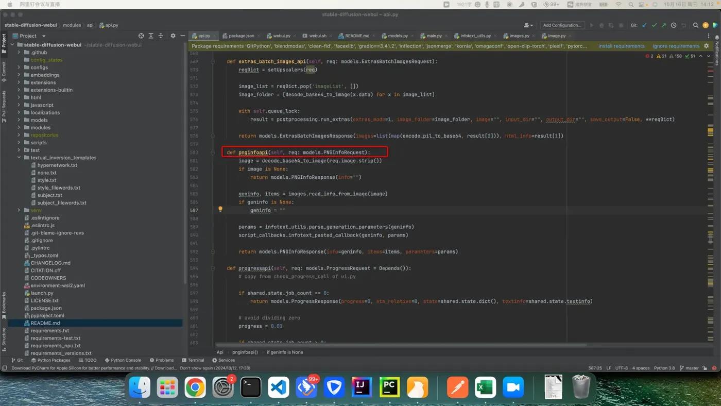Viewport: 721px width, 406px height.
Task: Click the Select Opened File locate icon
Action: coord(141,36)
